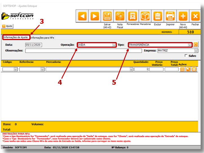Click the Excluir trash icon

pos(158,16)
